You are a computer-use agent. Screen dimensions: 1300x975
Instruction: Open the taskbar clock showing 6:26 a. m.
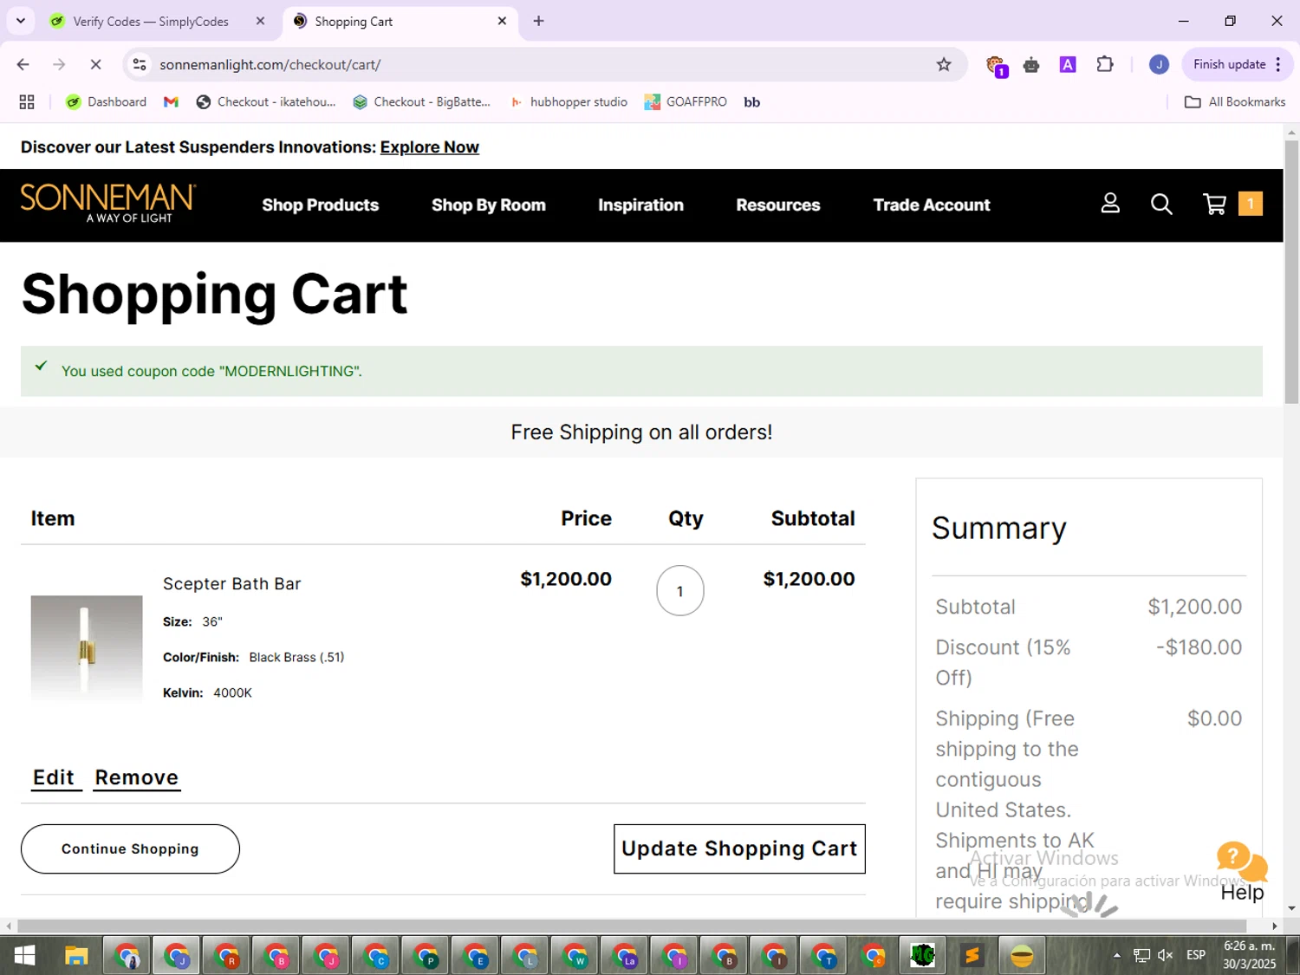pyautogui.click(x=1250, y=955)
